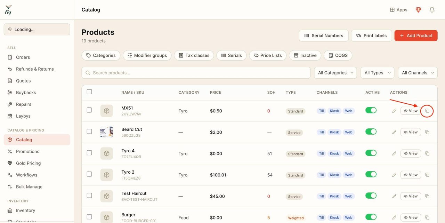Click the Add Product button

coord(416,35)
